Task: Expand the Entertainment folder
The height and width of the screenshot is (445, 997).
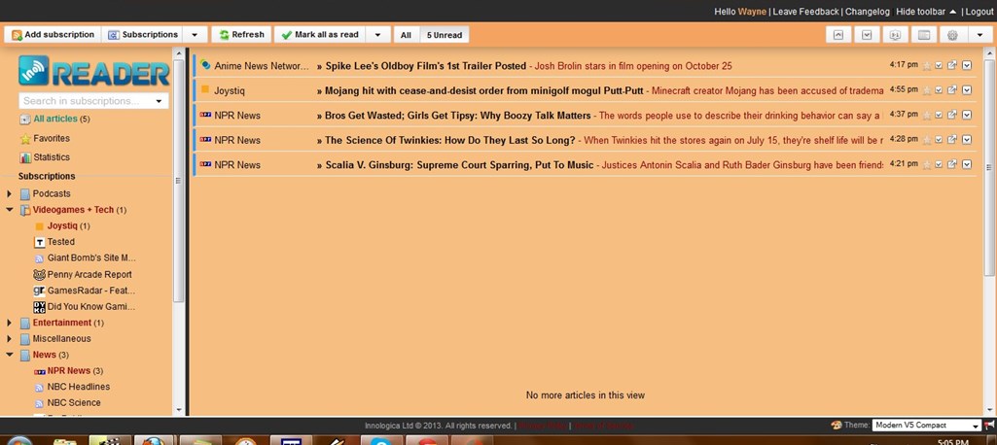Action: 9,323
